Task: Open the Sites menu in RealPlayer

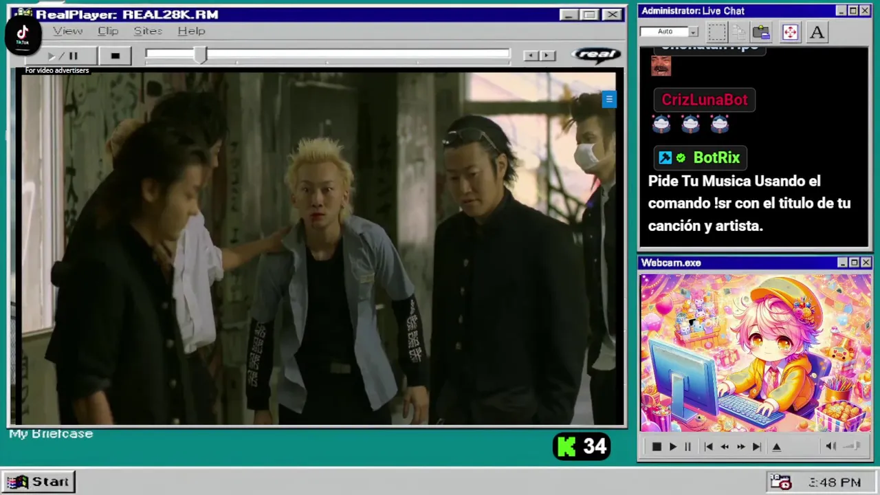Action: [x=148, y=31]
